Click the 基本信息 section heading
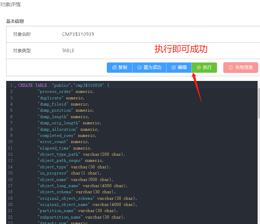Image resolution: width=260 pixels, height=224 pixels. coord(15,21)
